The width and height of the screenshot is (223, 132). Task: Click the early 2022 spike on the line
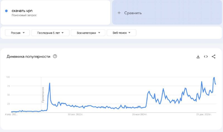(50, 83)
